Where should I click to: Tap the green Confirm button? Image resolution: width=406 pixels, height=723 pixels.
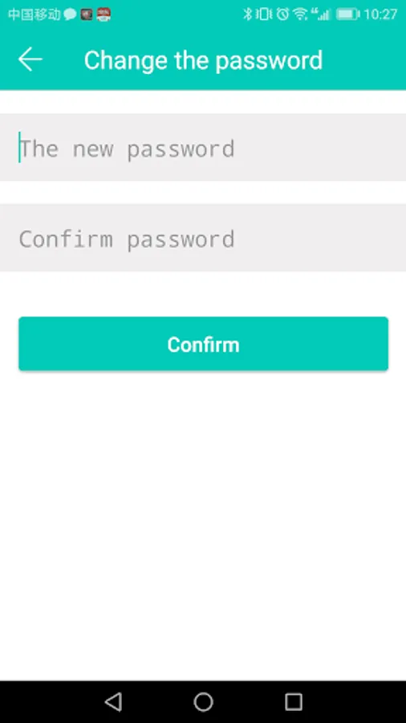point(203,344)
